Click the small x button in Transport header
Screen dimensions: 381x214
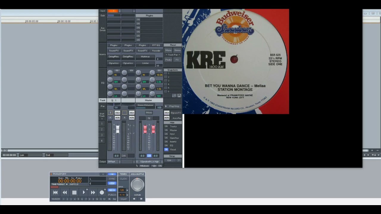pos(103,174)
